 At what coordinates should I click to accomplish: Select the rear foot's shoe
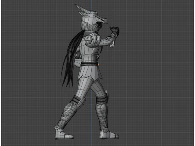64,134
